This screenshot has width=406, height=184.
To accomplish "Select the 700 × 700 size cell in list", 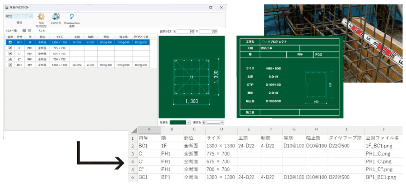I will click(59, 59).
